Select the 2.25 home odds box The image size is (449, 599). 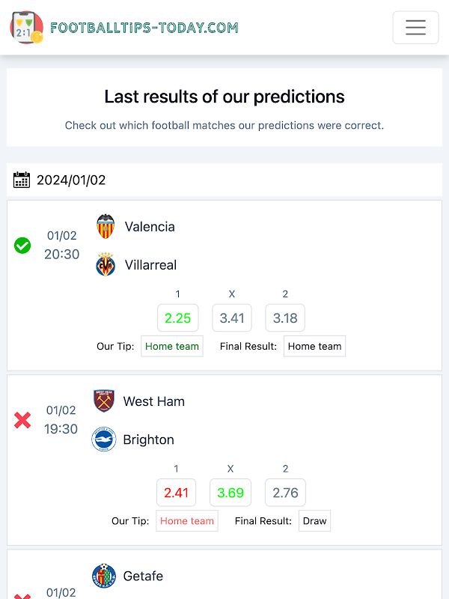click(x=178, y=318)
